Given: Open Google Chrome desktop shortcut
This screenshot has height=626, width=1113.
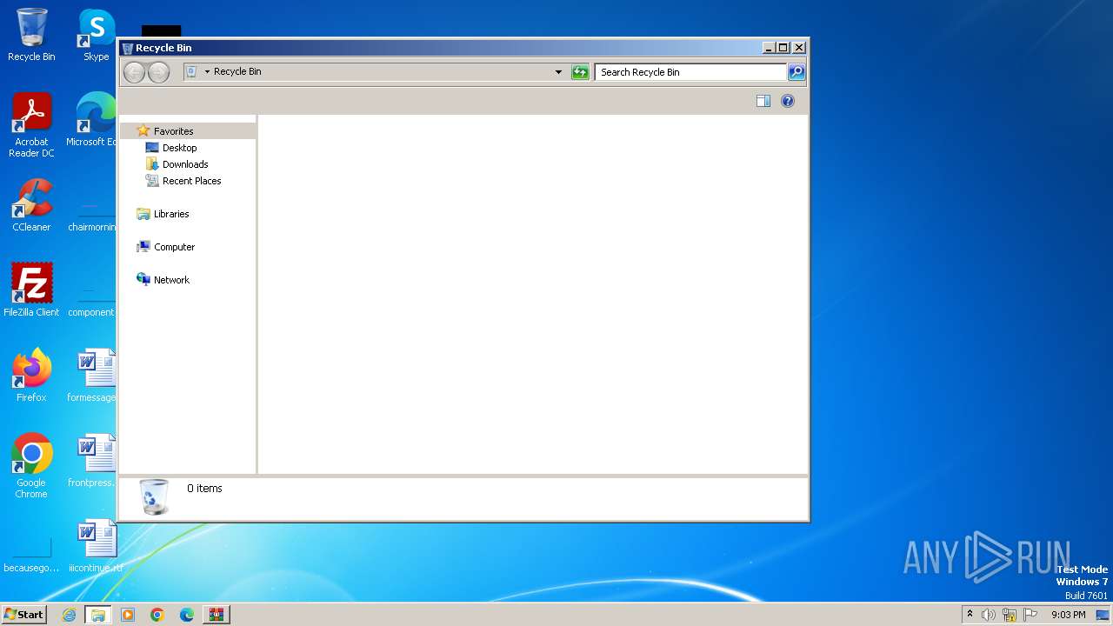Looking at the screenshot, I should coord(31,466).
